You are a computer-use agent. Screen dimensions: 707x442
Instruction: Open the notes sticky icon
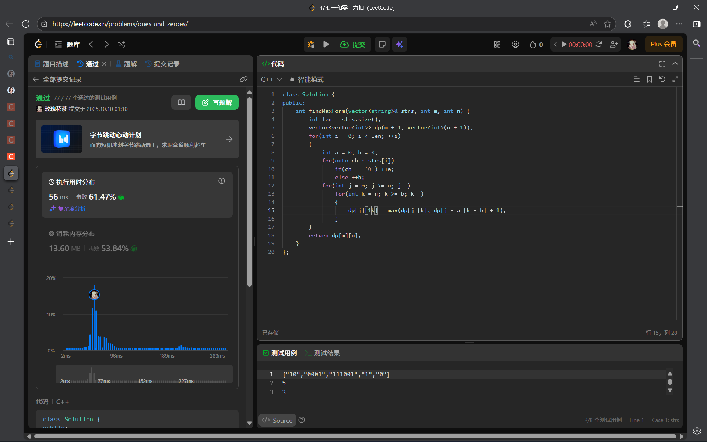(382, 44)
